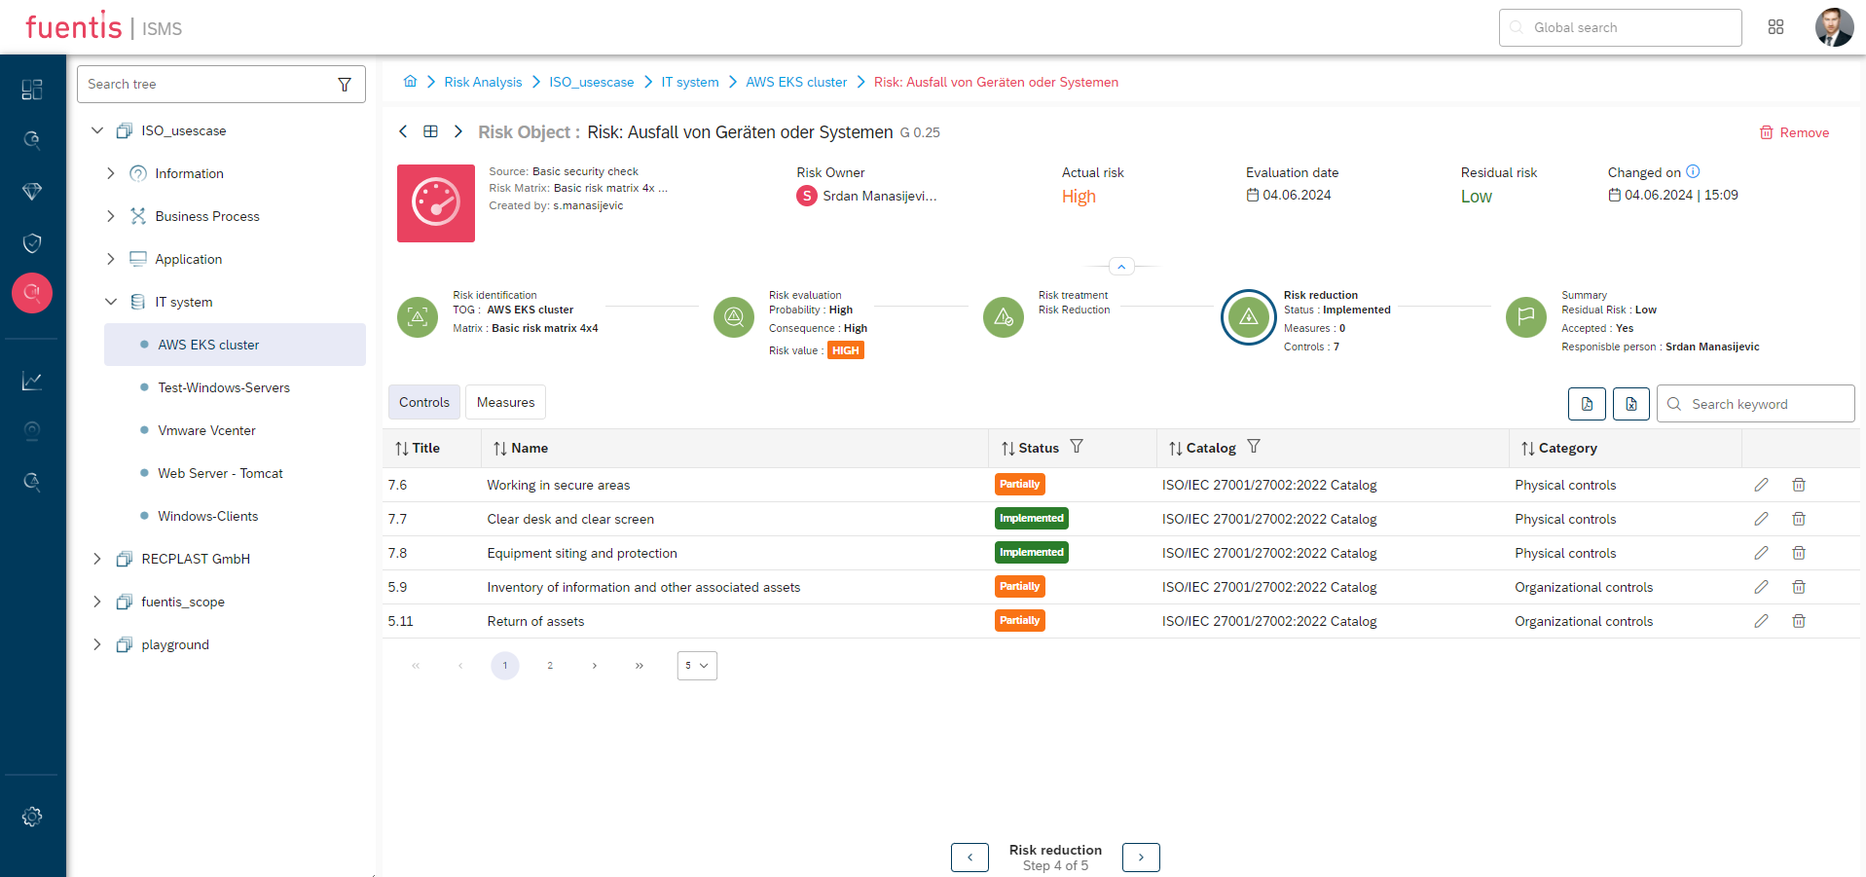Viewport: 1866px width, 877px height.
Task: Delete the control 5.11 Return of assets
Action: click(1799, 620)
